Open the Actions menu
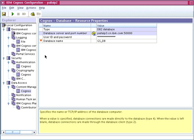Viewport: 194px width, 140px height. point(31,8)
